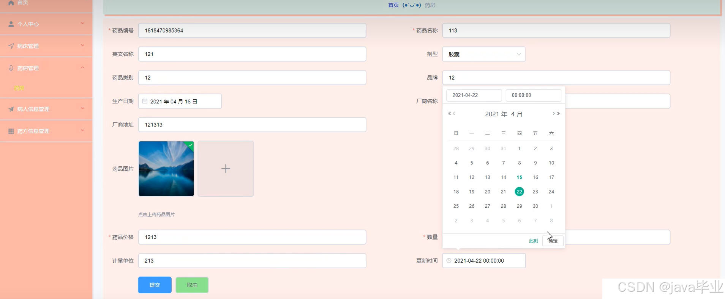
Task: Click the 2021 年 header label
Action: (x=496, y=114)
